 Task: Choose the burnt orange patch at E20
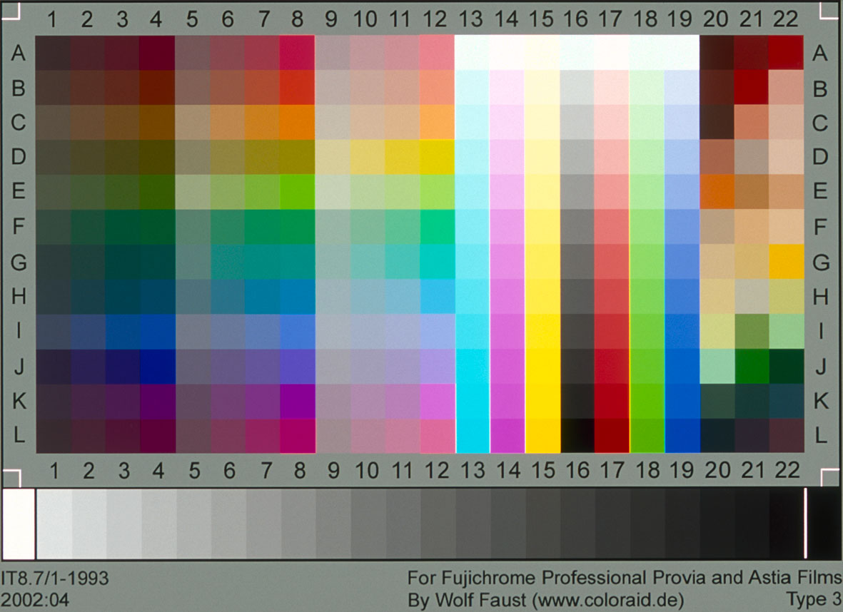tap(717, 192)
